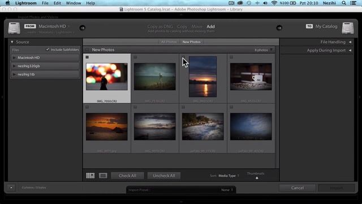The height and width of the screenshot is (204, 362).
Task: Click the camera recorder menu bar icon
Action: [231, 3]
